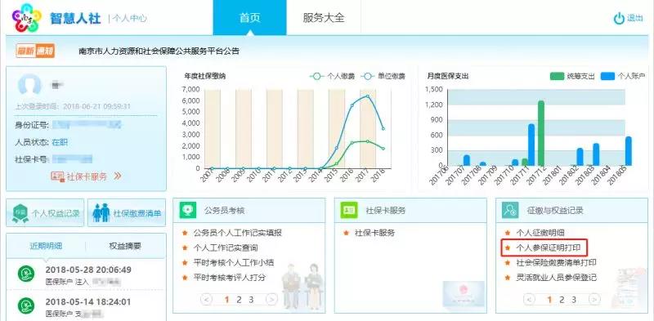Open 个人参保证明打印 link
Viewport: 654px width, 321px height.
[x=548, y=247]
